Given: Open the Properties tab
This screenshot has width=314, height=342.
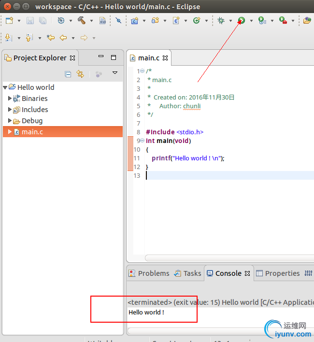Looking at the screenshot, I should [x=278, y=273].
